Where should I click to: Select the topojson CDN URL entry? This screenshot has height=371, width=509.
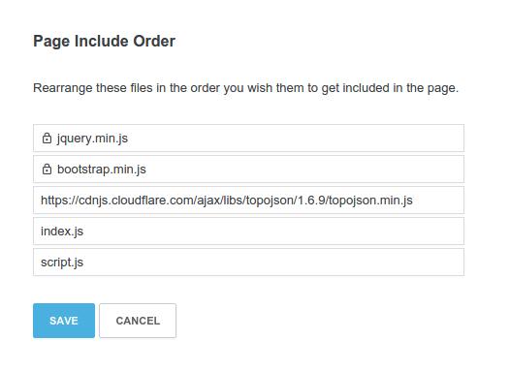pos(248,201)
